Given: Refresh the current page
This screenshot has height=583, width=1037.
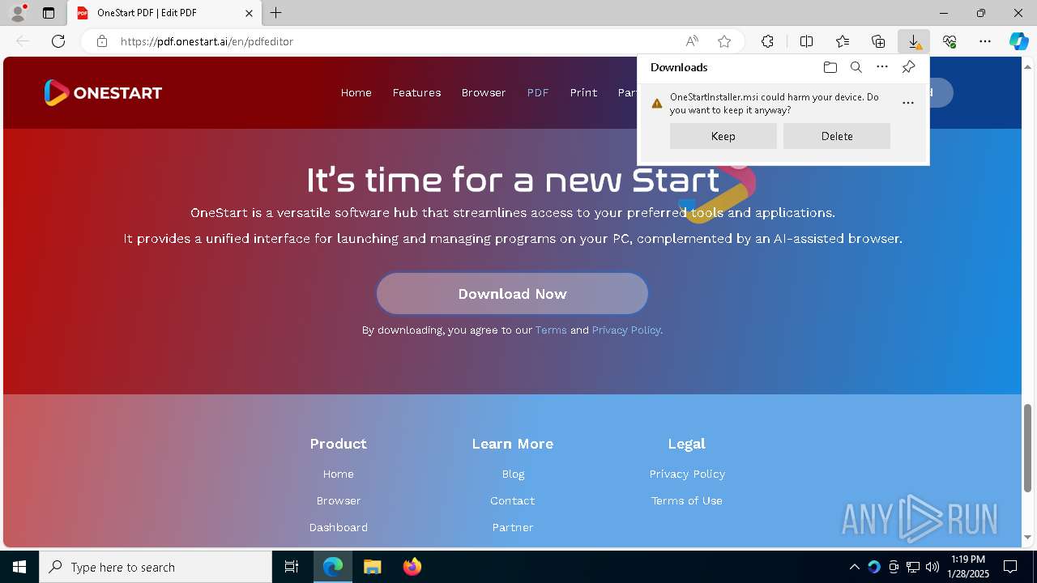Looking at the screenshot, I should 58,41.
